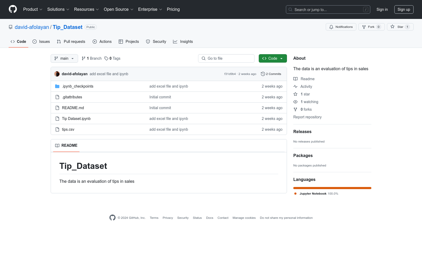This screenshot has width=422, height=263.
Task: Expand the Open Source menu
Action: [x=119, y=9]
